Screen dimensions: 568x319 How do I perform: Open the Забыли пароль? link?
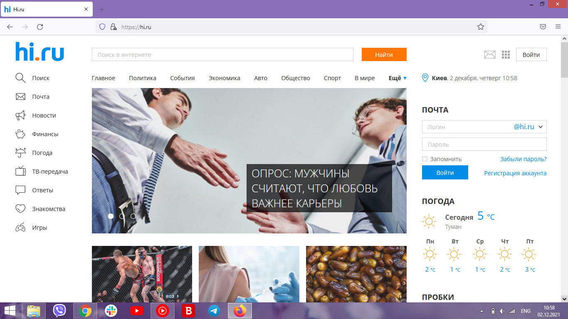(x=524, y=159)
